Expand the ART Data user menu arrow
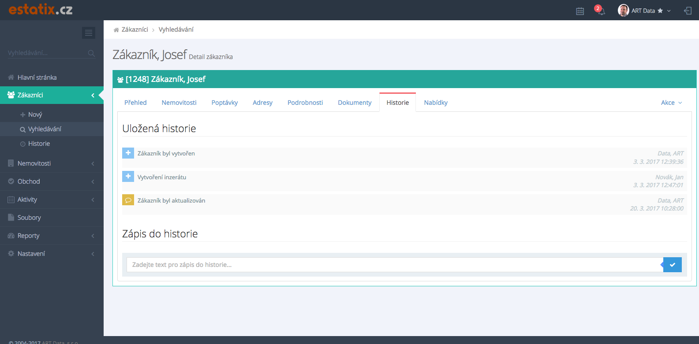This screenshot has height=344, width=699. [669, 11]
